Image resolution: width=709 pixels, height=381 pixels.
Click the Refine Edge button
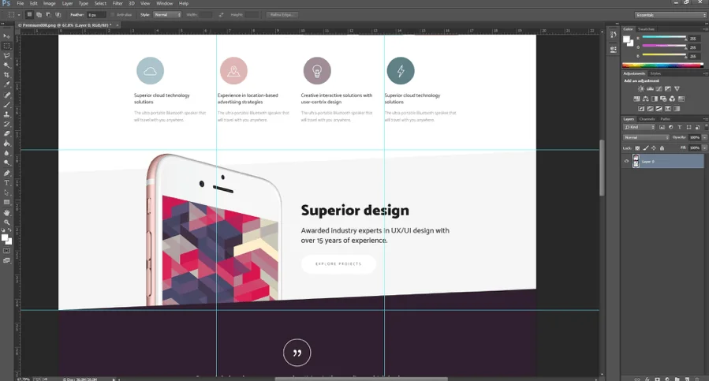[x=282, y=15]
